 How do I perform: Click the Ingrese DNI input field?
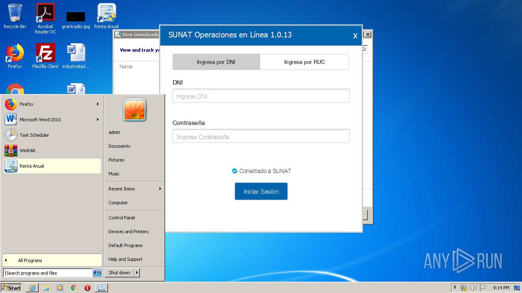pos(261,96)
